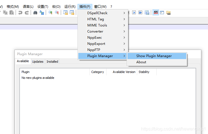The height and width of the screenshot is (134, 208).
Task: Click the Paste toolbar icon
Action: [x=12, y=13]
